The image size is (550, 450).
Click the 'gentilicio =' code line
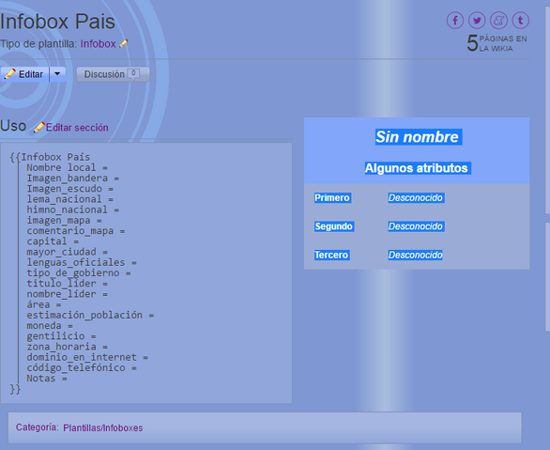tap(61, 336)
